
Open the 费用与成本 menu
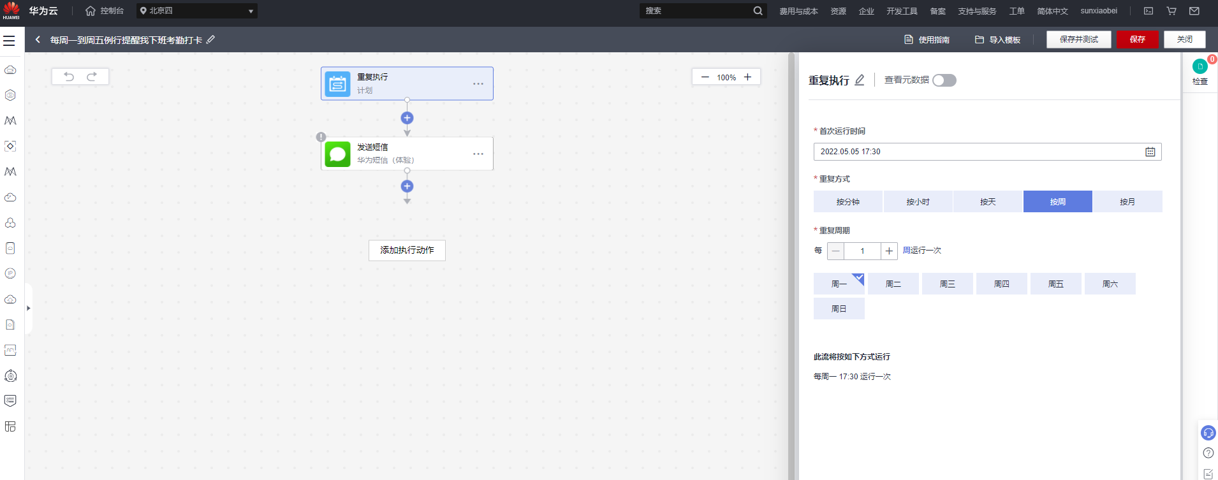coord(798,11)
